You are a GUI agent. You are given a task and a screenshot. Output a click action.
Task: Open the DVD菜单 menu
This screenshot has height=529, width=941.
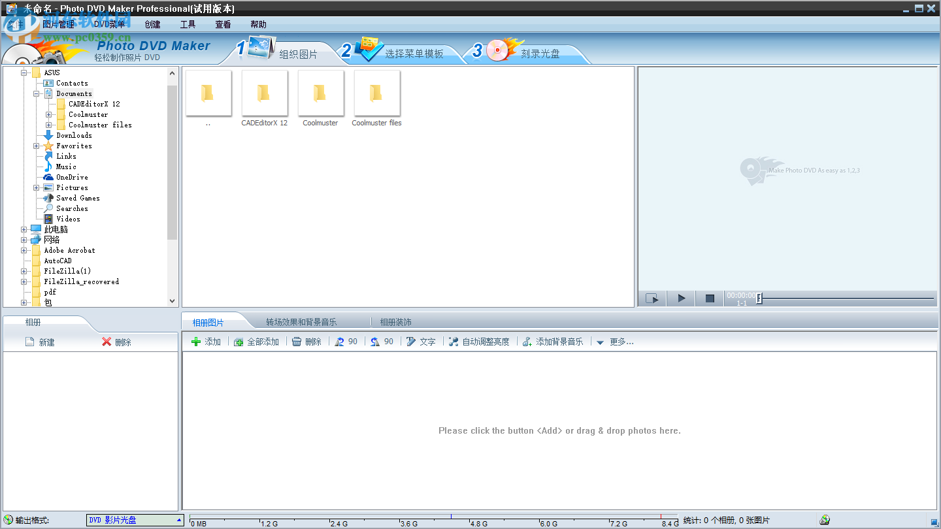click(x=109, y=24)
